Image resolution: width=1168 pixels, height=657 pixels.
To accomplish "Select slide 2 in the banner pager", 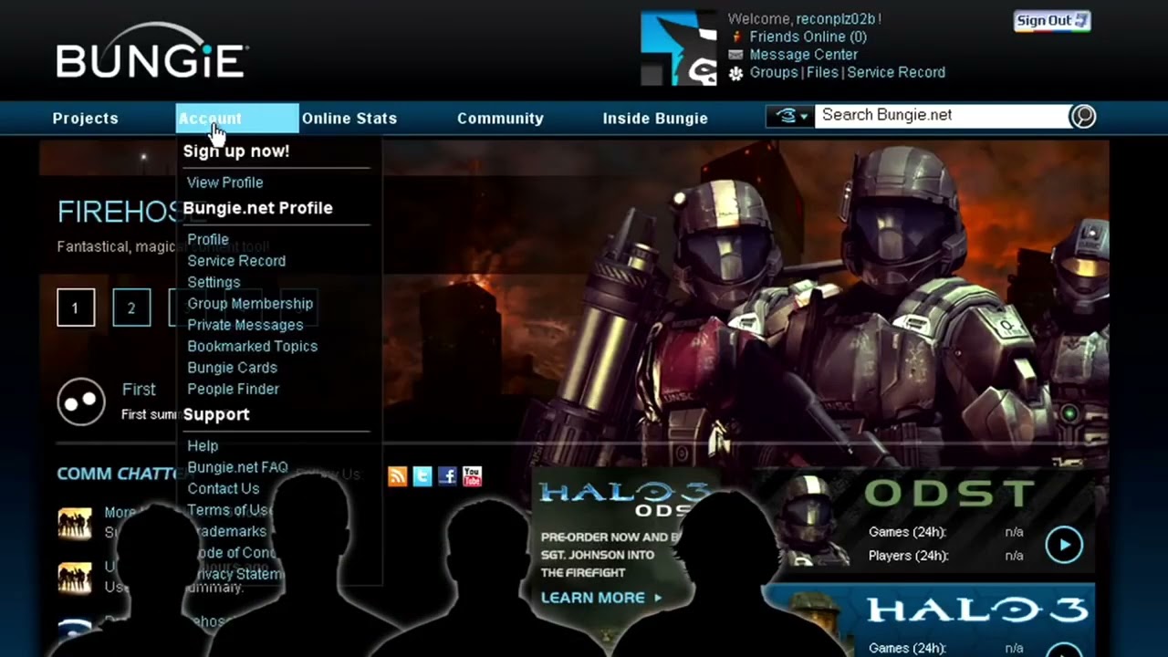I will [131, 308].
